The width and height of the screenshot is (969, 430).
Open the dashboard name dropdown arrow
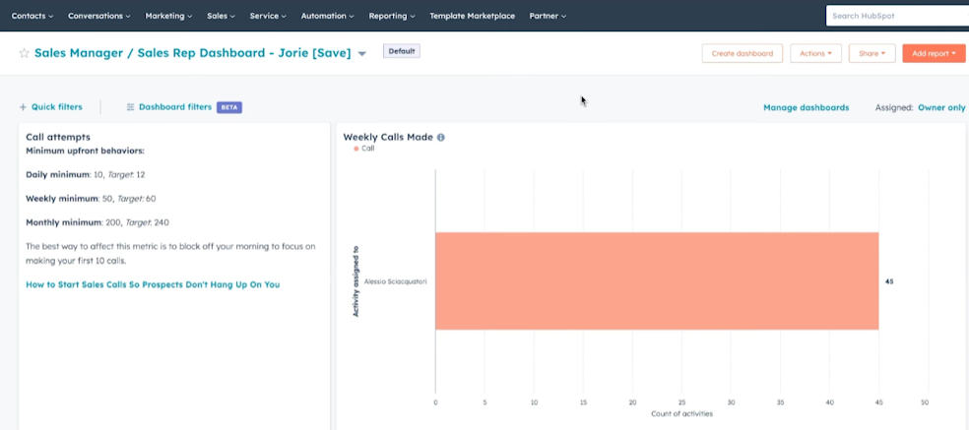(x=362, y=54)
